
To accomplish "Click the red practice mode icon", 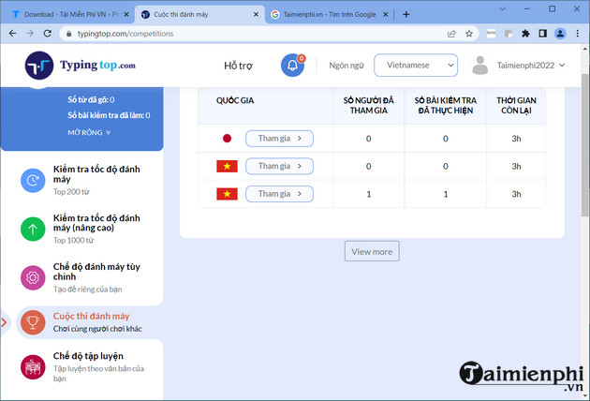I will pos(33,367).
